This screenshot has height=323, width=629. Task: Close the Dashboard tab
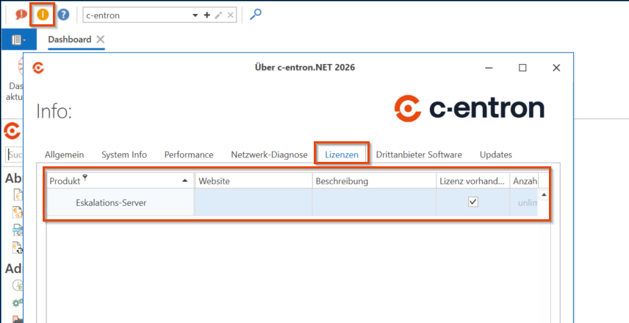[x=100, y=40]
